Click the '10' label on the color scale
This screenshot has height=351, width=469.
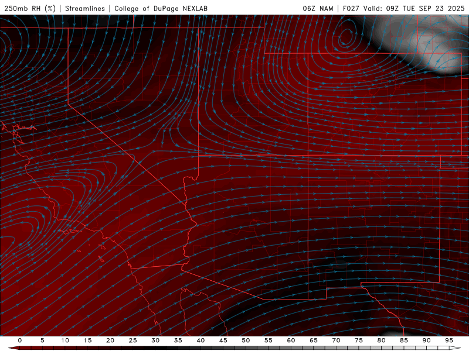pos(65,340)
